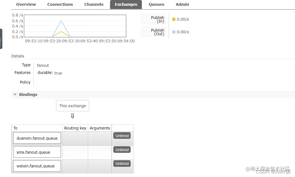Click the Routing key column header

(75, 128)
